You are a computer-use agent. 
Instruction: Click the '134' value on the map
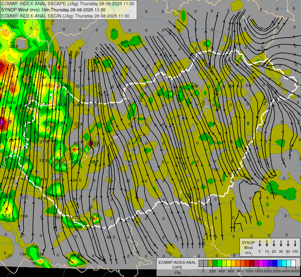pyautogui.click(x=23, y=254)
